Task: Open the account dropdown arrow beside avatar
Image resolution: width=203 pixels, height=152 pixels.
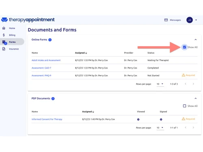Action: coord(196,20)
